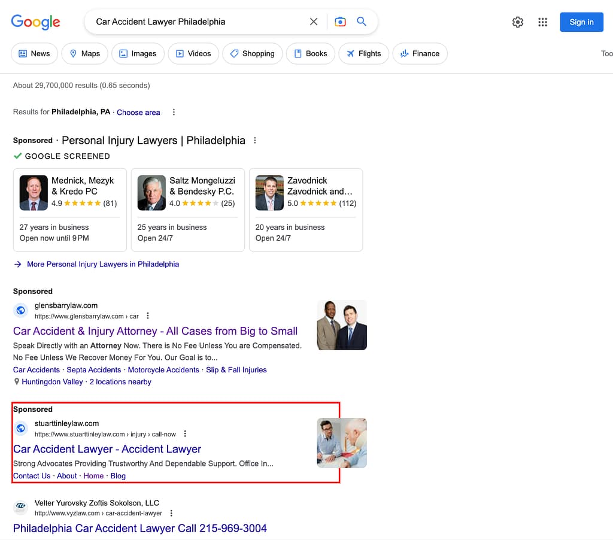Image resolution: width=613 pixels, height=540 pixels.
Task: Switch to Images tab
Action: pyautogui.click(x=138, y=53)
